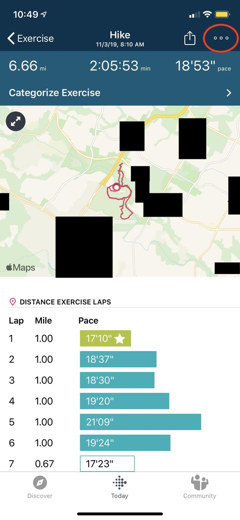
Task: Tap the back chevron next to Exercise
Action: 10,38
